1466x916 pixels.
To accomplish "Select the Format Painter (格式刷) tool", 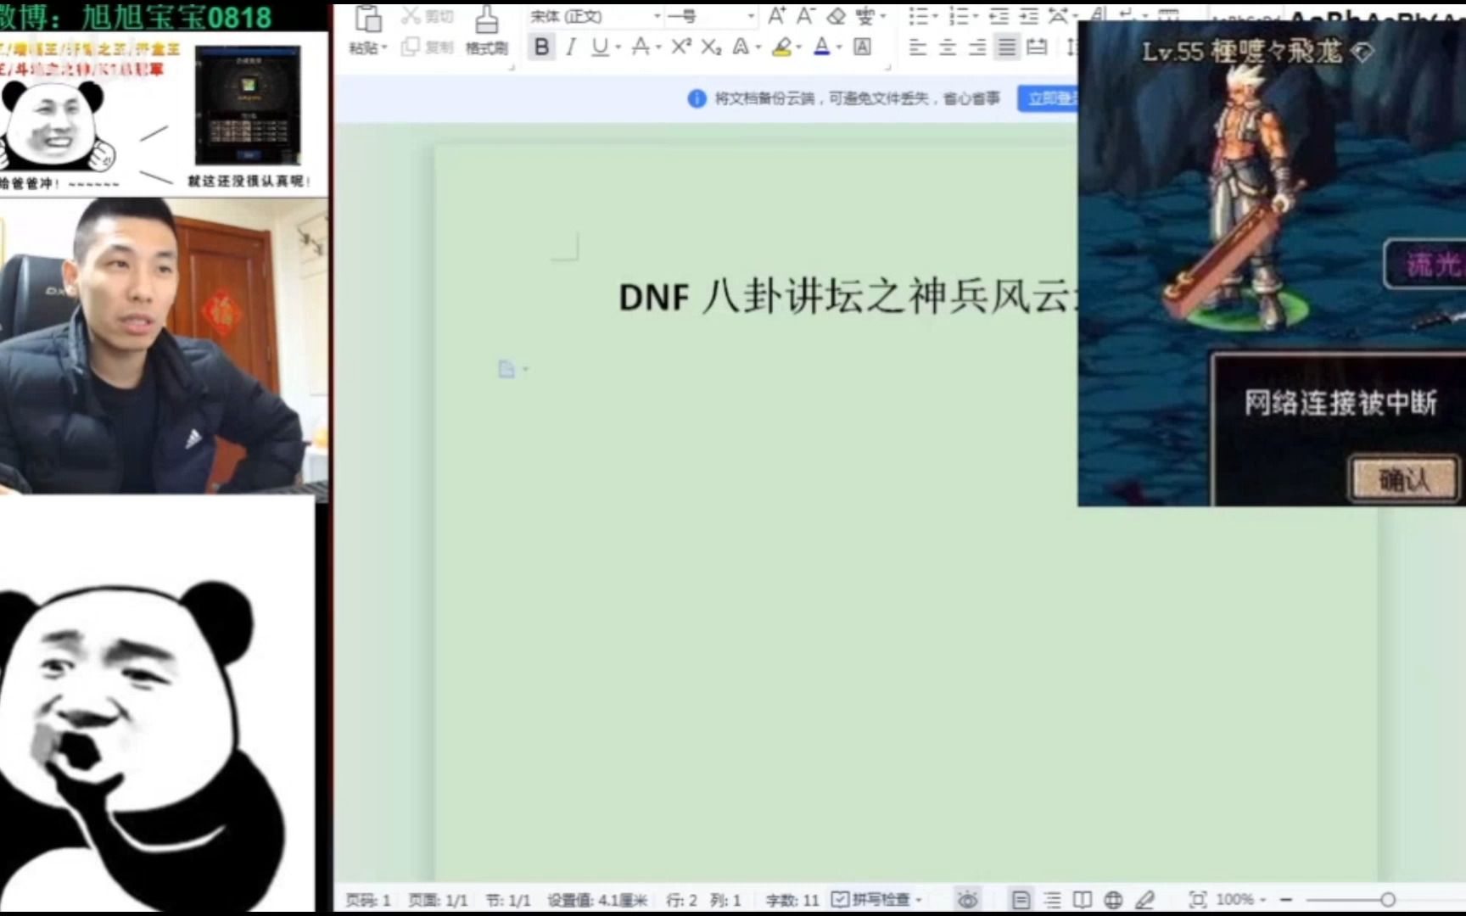I will coord(486,31).
